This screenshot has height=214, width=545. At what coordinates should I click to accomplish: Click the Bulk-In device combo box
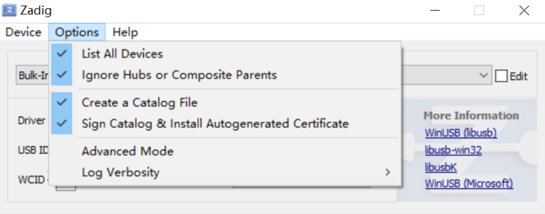coord(33,75)
